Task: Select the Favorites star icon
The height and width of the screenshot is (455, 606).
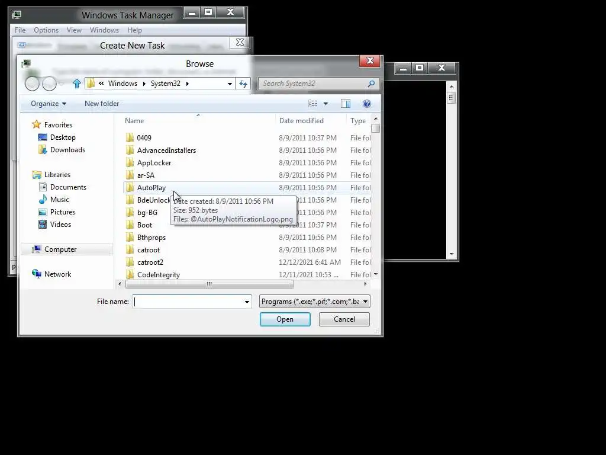Action: pos(36,124)
